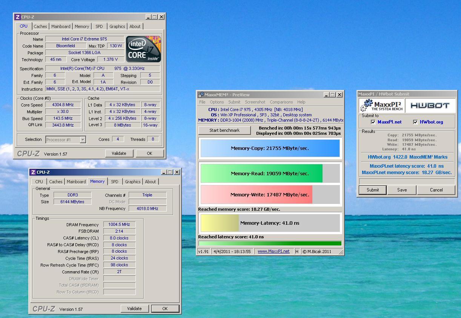461x318 pixels.
Task: Click HWbot.org 1422.0 MaxxMEM² Marks text
Action: point(408,157)
